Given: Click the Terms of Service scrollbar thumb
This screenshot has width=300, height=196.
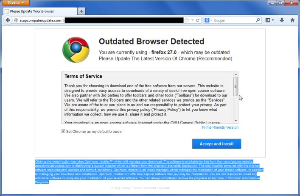Looking at the screenshot, I should pos(236,86).
